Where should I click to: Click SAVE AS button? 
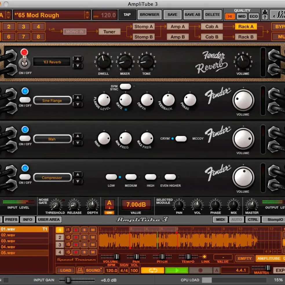point(192,14)
